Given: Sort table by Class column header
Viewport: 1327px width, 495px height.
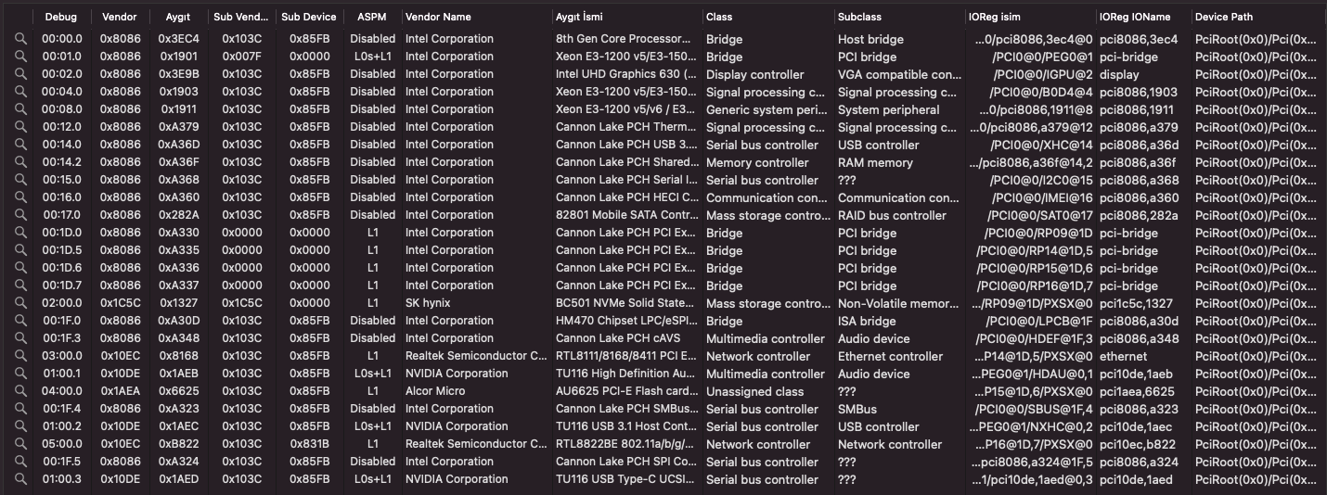Looking at the screenshot, I should tap(719, 17).
